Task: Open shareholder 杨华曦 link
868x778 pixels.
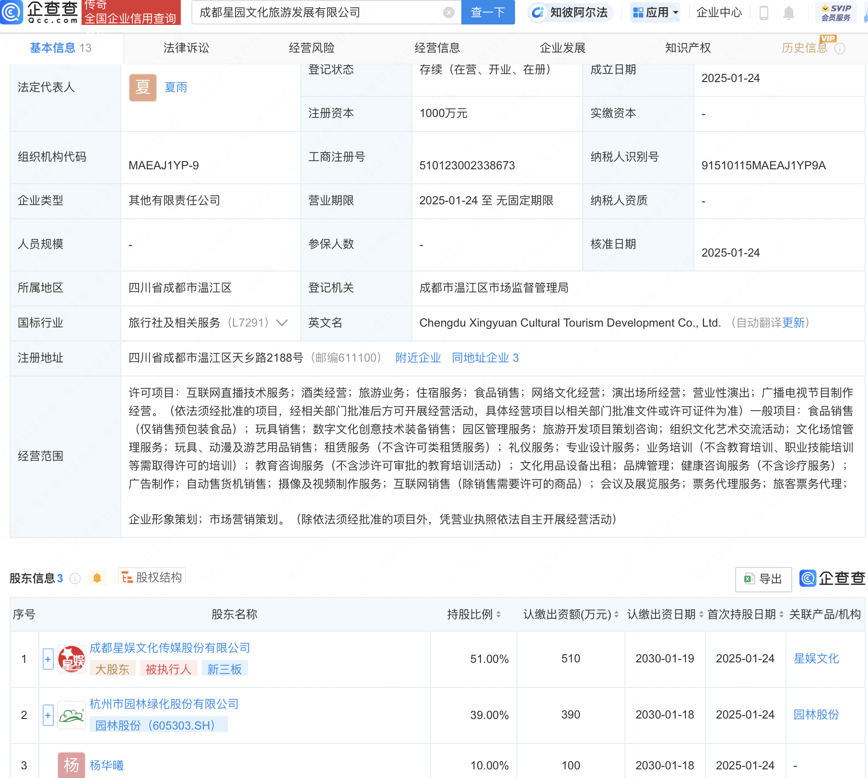Action: [x=106, y=765]
